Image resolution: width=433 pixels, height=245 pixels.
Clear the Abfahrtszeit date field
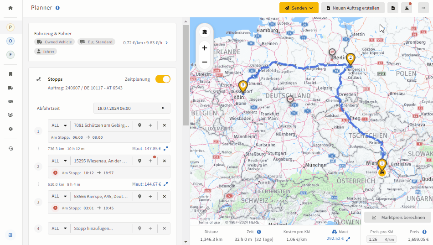point(163,108)
